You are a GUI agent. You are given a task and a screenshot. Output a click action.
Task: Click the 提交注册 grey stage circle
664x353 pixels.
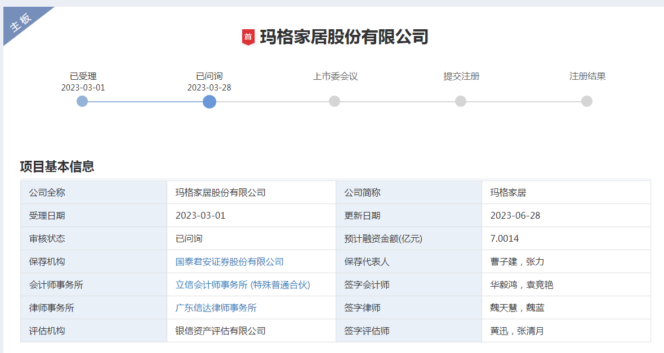461,101
